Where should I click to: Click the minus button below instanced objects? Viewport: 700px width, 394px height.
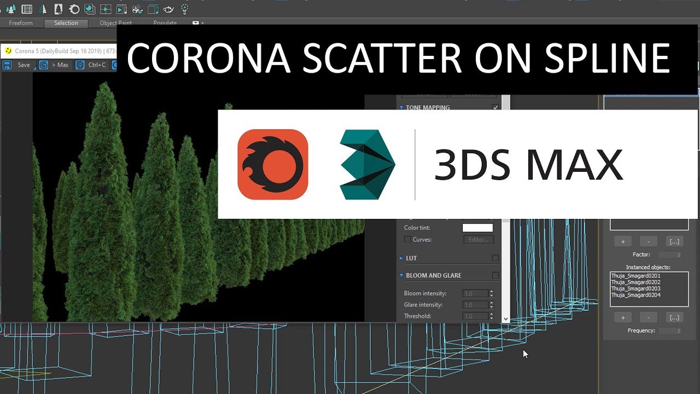point(649,317)
